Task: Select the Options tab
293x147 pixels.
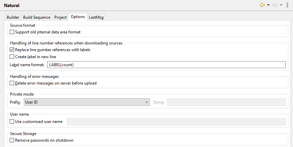Action: click(x=78, y=17)
